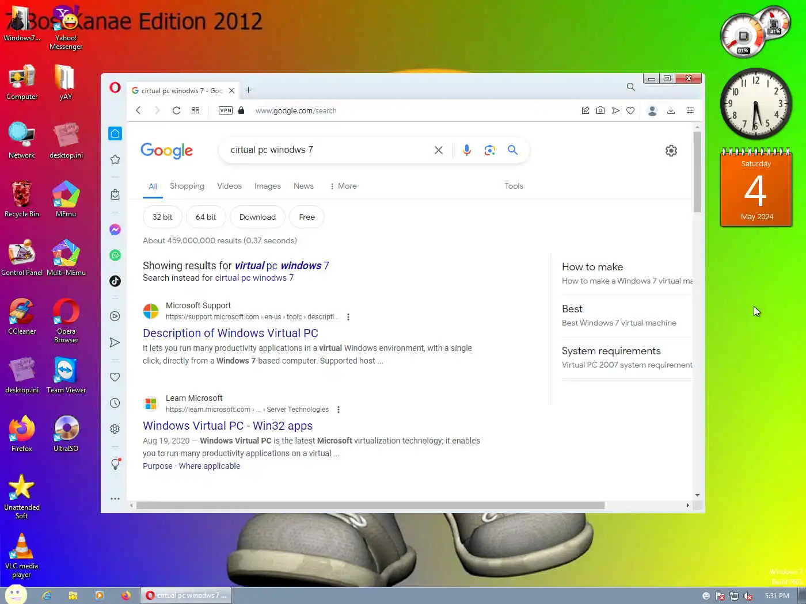Screen dimensions: 806x604
Task: Apply the '64 bit' filter chip
Action: 206,217
